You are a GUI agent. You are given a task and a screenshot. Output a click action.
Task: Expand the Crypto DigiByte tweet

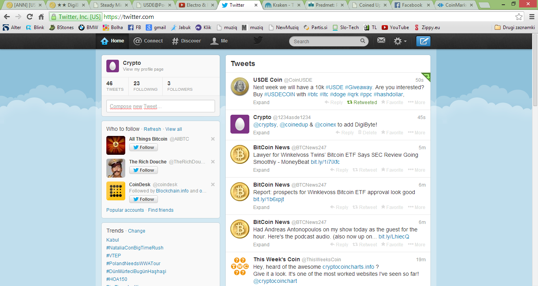[x=262, y=132]
